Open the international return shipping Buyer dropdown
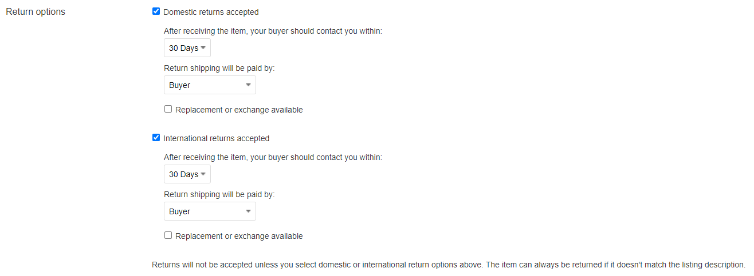 pyautogui.click(x=210, y=211)
